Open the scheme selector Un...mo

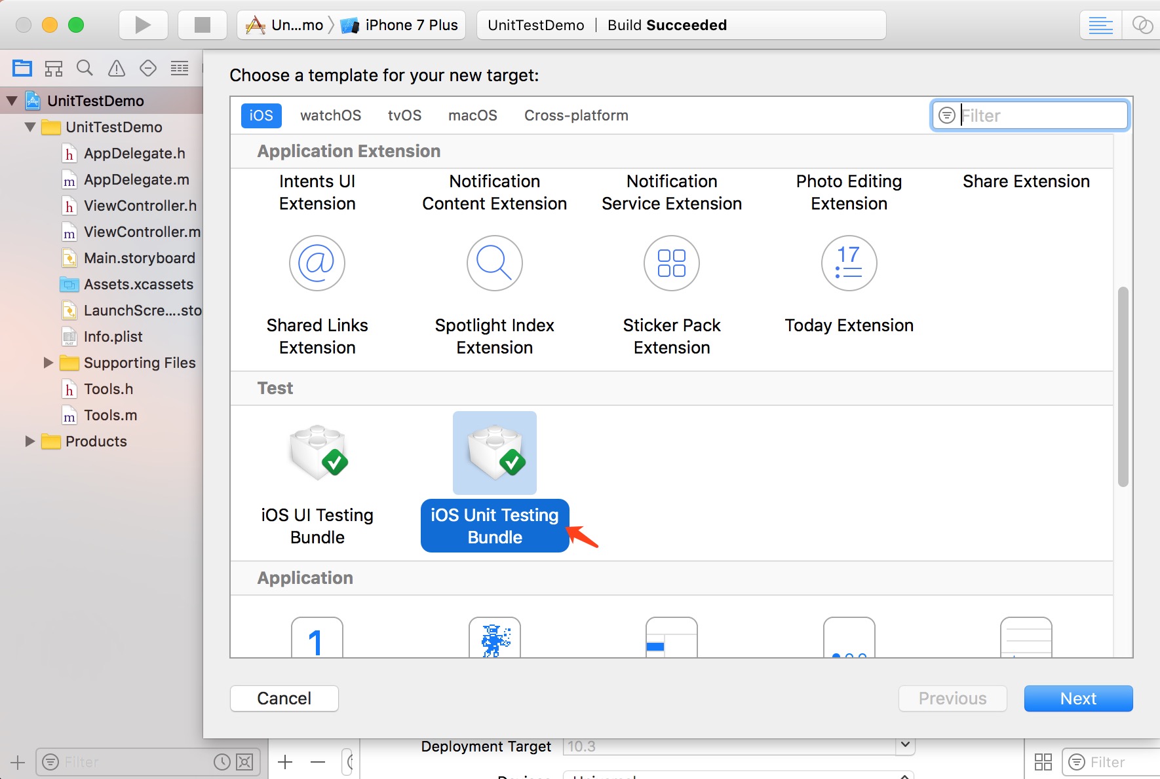coord(284,25)
